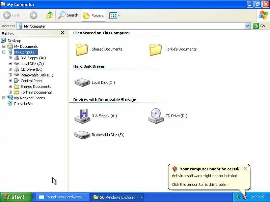Click the My Computer title bar icon
Viewport: 270px width, 202px height.
pos(3,4)
